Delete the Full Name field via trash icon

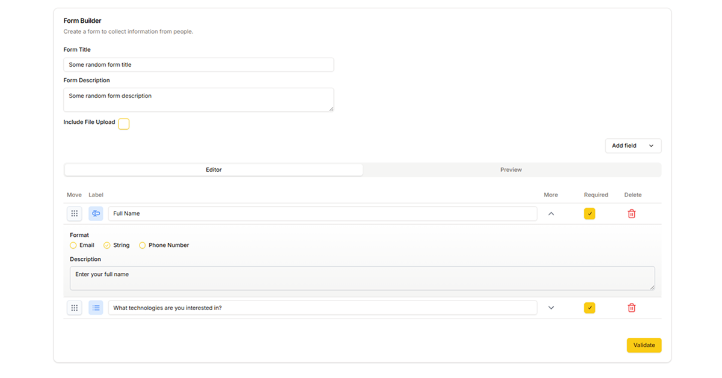tap(631, 213)
